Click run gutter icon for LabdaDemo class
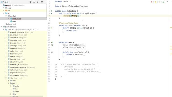The image size is (172, 97). 52,11
